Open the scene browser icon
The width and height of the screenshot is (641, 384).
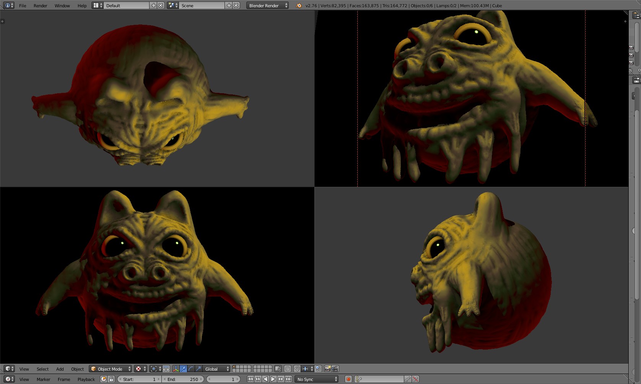tap(173, 5)
